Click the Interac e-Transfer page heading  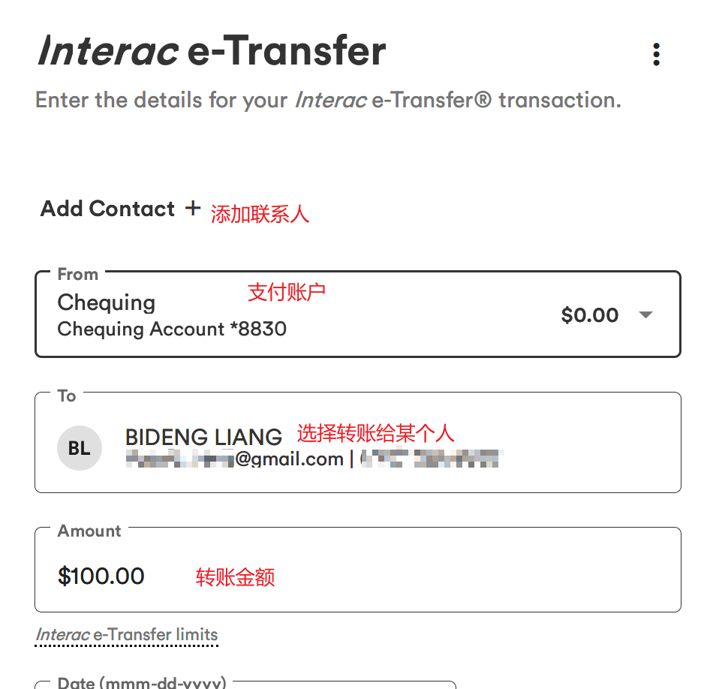[x=210, y=51]
